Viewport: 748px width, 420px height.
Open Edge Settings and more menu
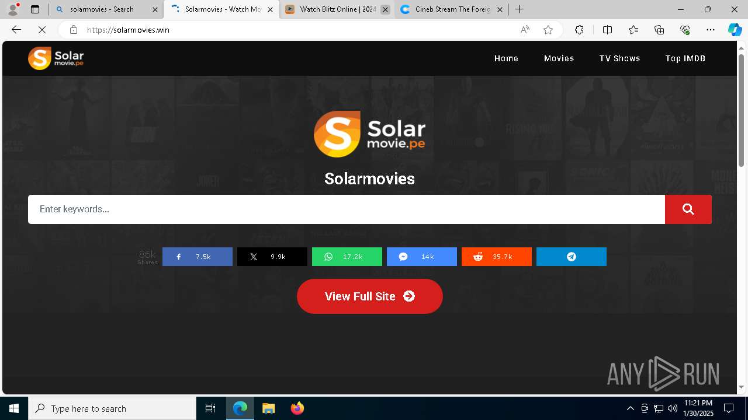(x=711, y=30)
